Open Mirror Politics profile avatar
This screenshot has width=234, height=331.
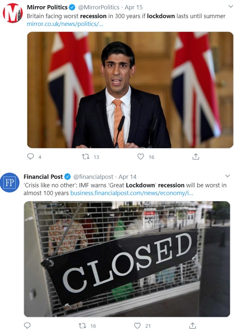click(13, 13)
